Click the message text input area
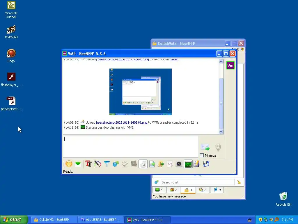 click(x=130, y=147)
